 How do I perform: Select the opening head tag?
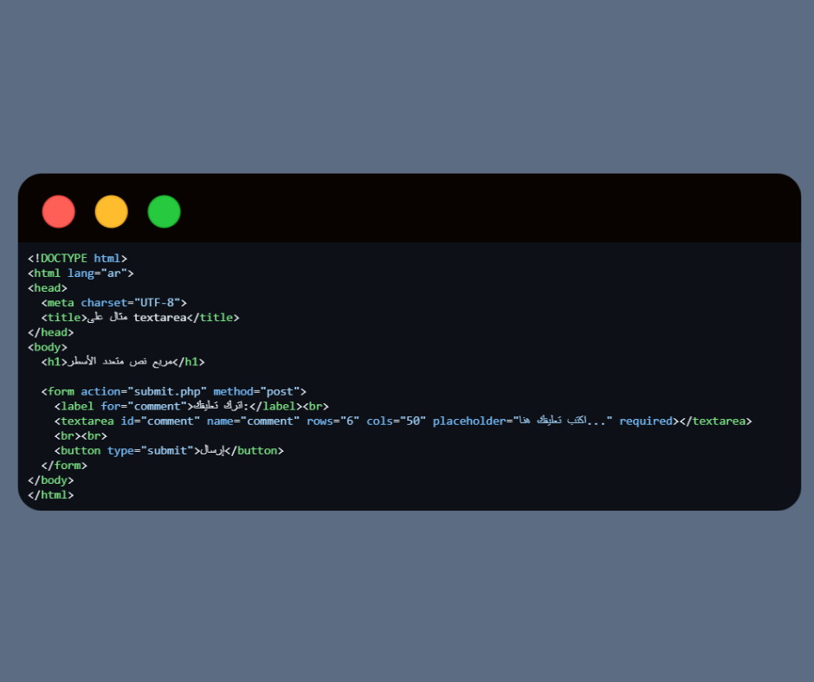click(x=48, y=288)
